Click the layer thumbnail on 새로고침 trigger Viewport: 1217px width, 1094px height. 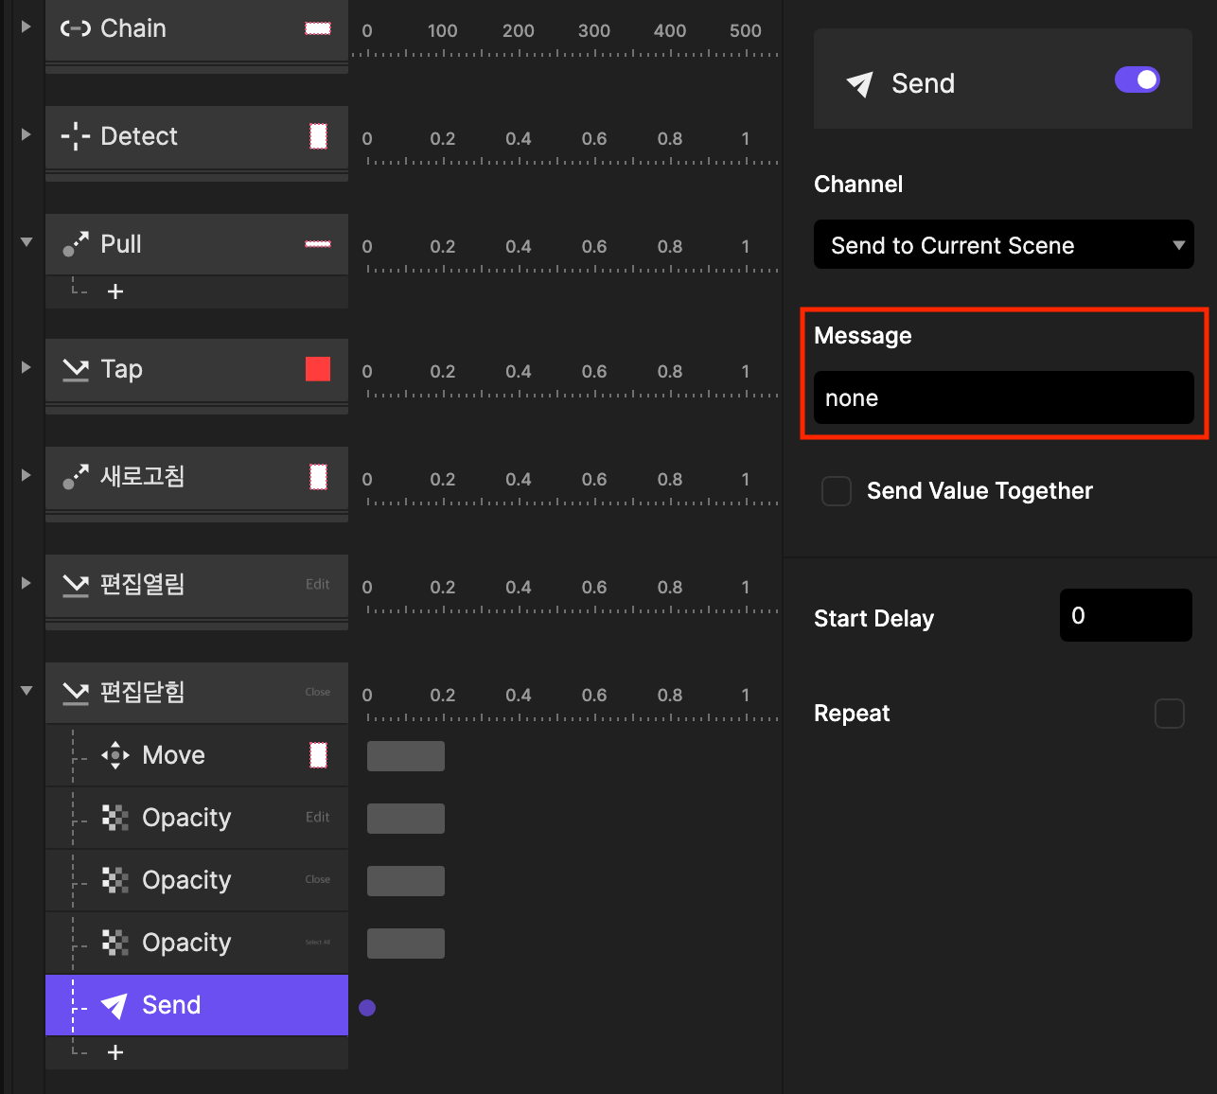[319, 477]
